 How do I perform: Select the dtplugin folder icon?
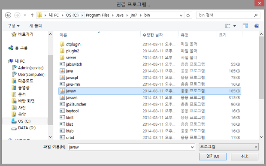point(62,44)
